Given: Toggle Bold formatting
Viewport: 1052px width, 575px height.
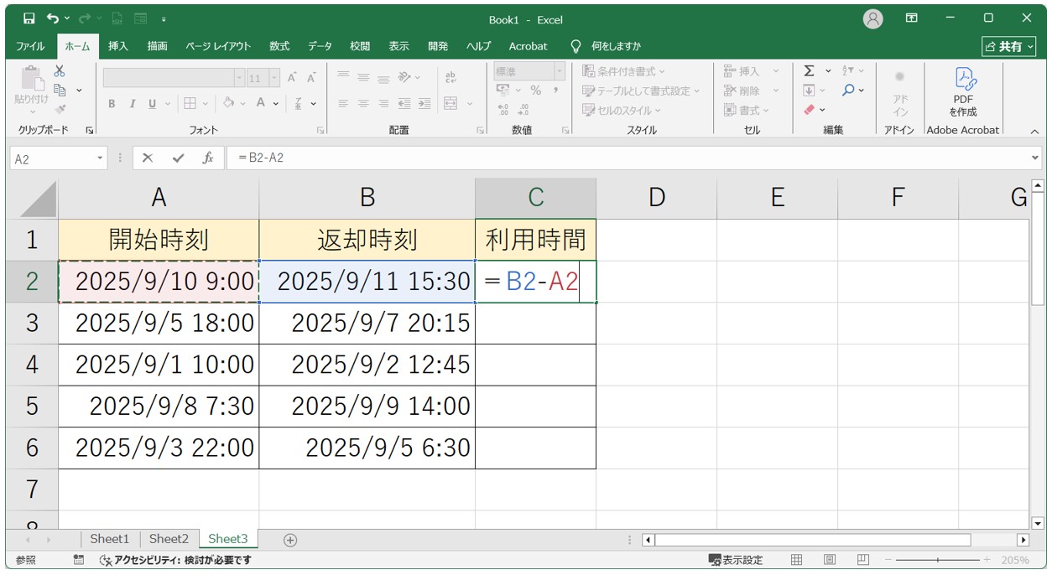Looking at the screenshot, I should [x=112, y=103].
